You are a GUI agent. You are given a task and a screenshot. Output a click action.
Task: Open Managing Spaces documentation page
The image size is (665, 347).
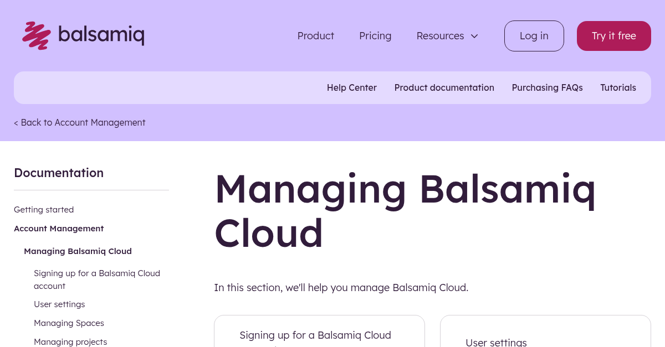pos(69,323)
